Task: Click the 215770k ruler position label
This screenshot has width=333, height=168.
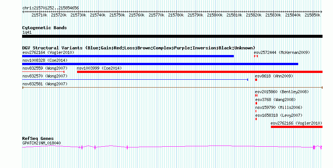Action: pos(156,15)
